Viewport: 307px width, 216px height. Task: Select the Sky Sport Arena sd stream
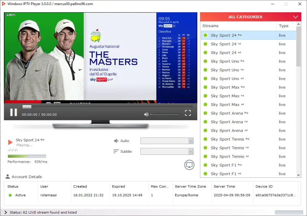click(248, 131)
